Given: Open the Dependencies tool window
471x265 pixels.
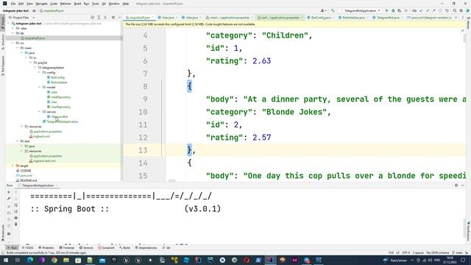Looking at the screenshot, I should tap(146, 248).
